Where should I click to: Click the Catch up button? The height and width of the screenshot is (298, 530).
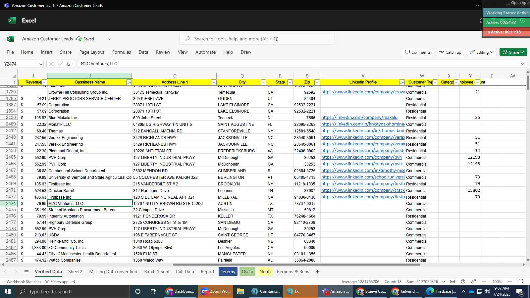click(450, 52)
